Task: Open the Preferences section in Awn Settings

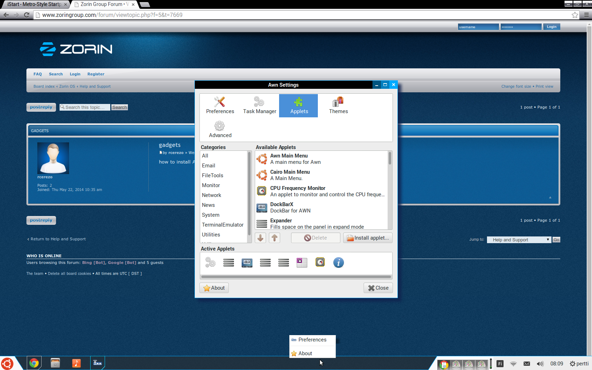Action: 220,105
